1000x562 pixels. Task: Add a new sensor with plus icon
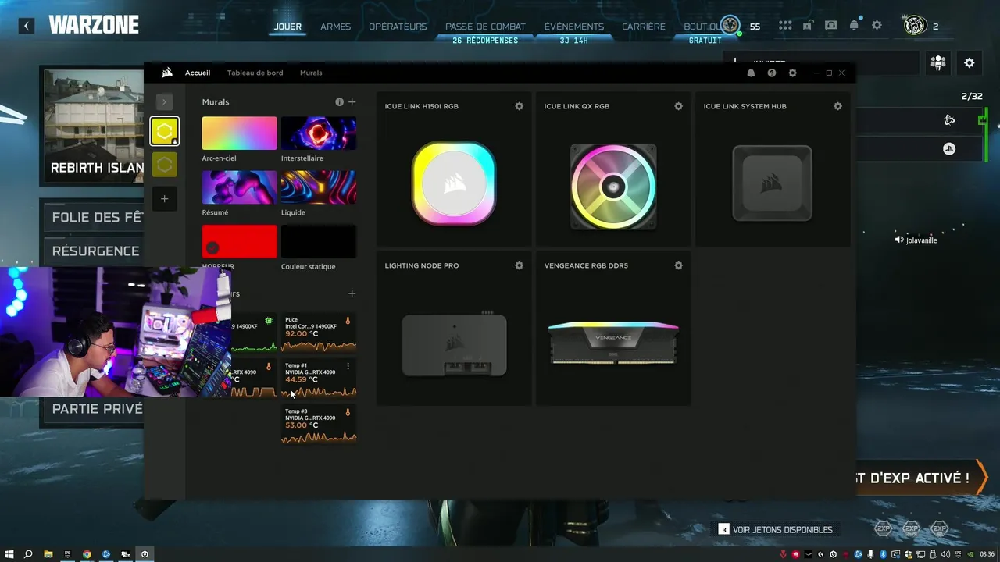352,293
